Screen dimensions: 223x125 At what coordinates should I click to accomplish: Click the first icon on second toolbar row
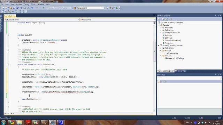3,11
